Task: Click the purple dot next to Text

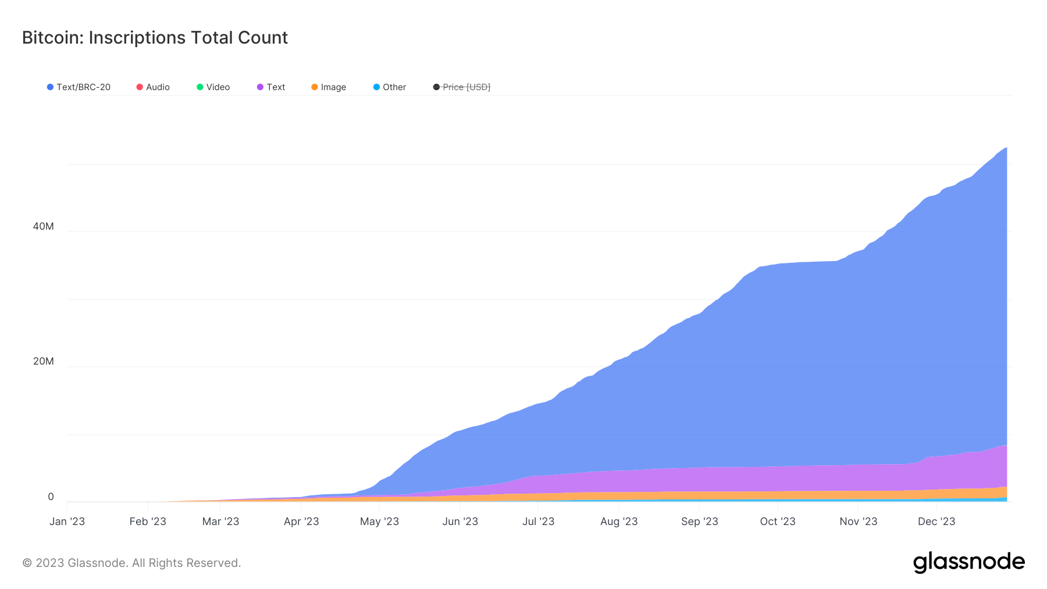Action: 260,87
